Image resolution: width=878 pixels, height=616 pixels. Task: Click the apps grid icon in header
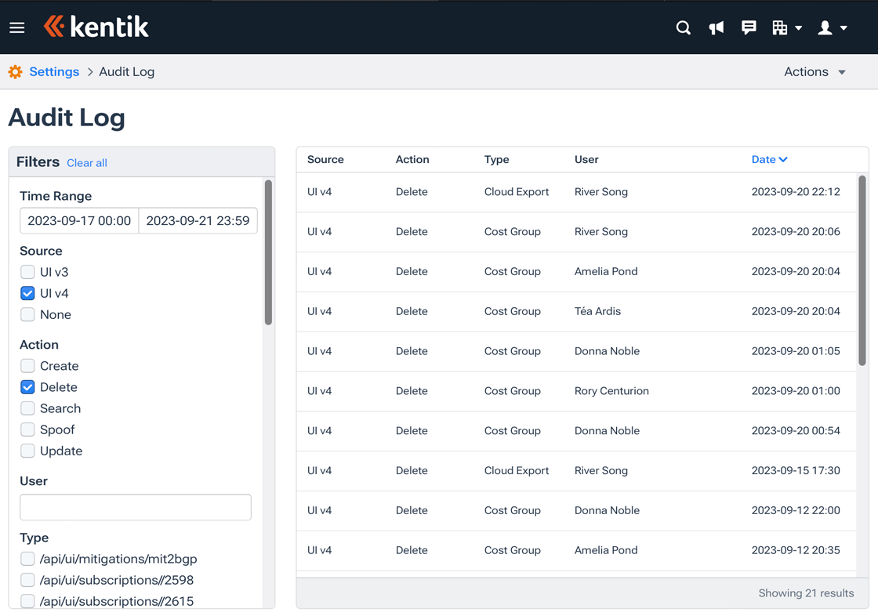click(782, 27)
